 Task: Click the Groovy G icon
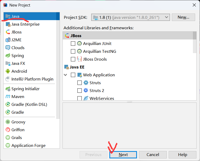(8, 122)
